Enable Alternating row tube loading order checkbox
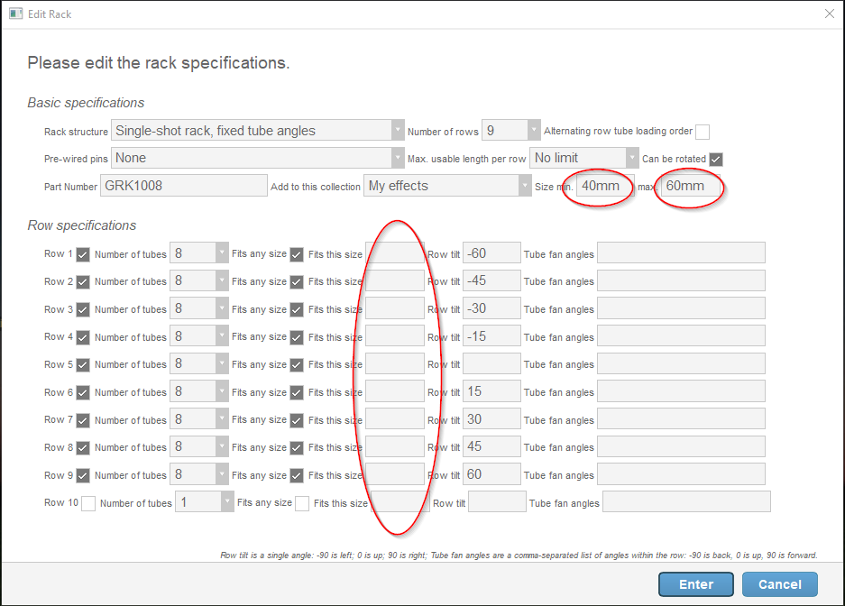The height and width of the screenshot is (606, 845). pos(703,132)
